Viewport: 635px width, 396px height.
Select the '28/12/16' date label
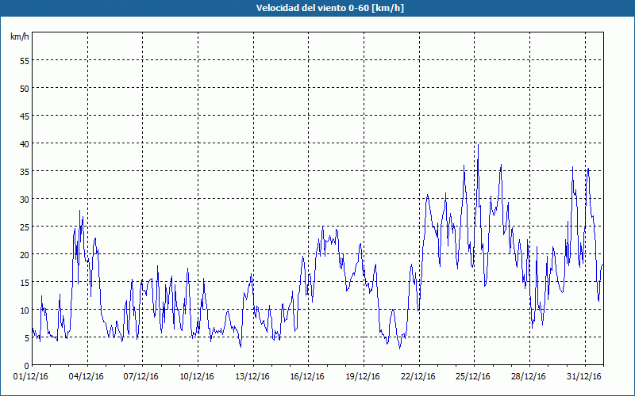pos(529,377)
